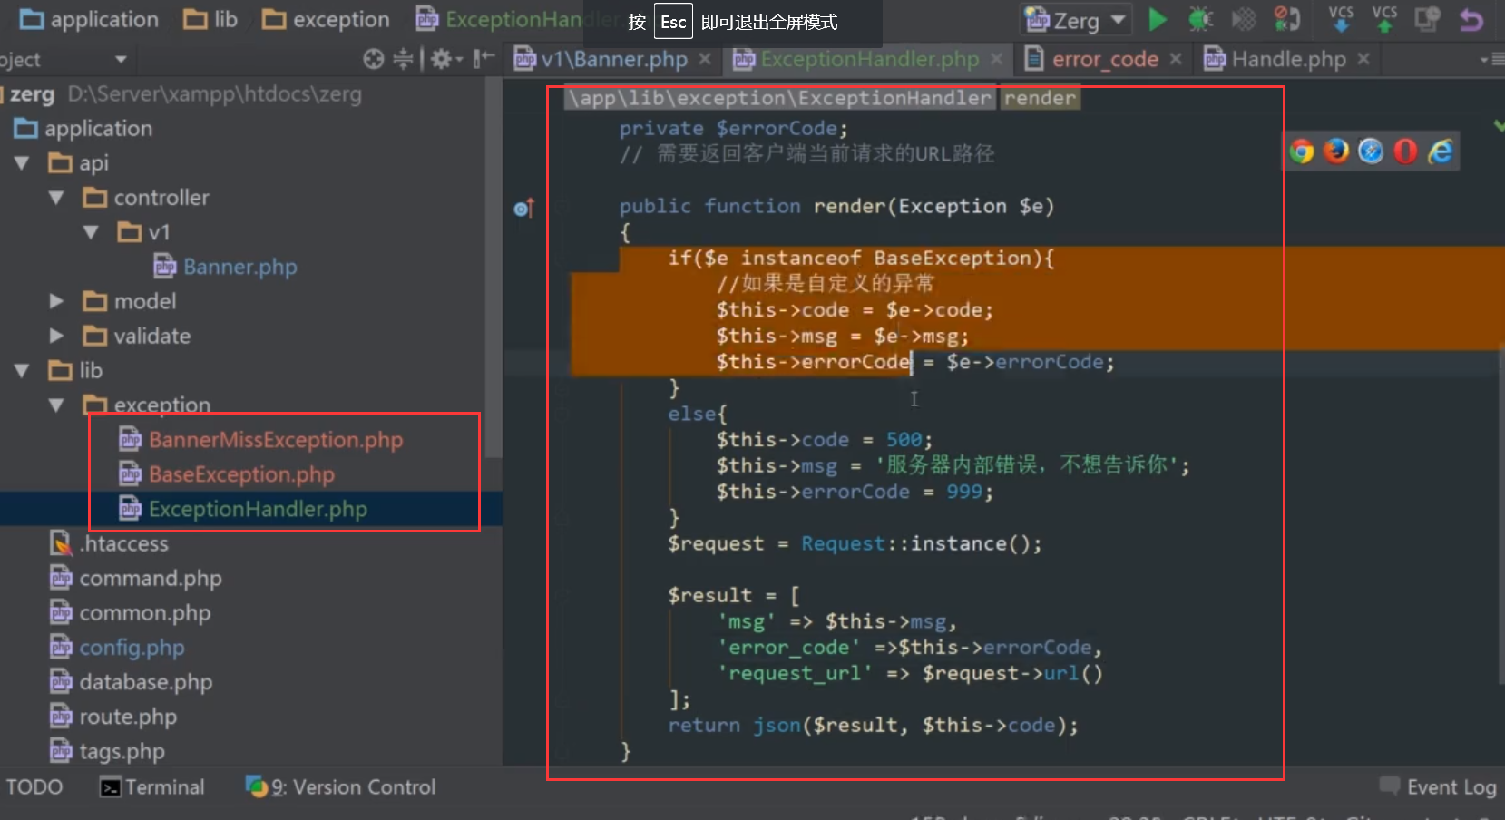Hide the project tool window
This screenshot has width=1505, height=820.
click(484, 60)
